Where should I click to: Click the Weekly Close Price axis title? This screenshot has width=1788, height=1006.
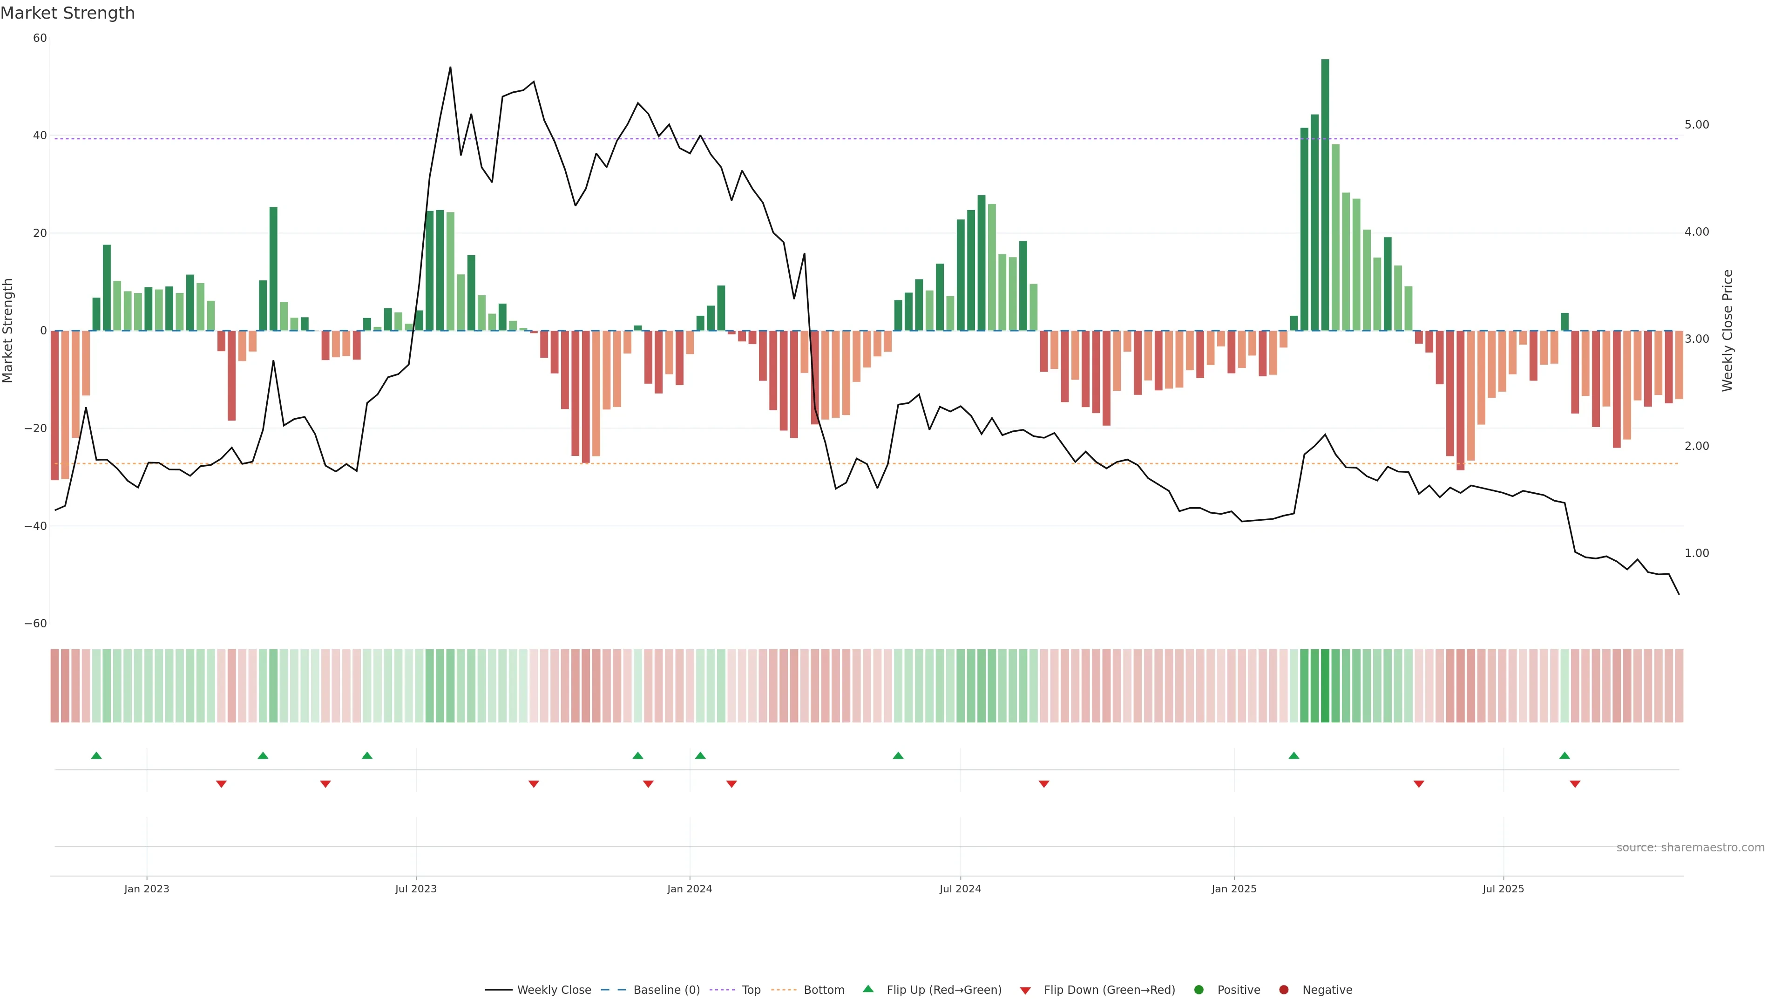tap(1727, 331)
